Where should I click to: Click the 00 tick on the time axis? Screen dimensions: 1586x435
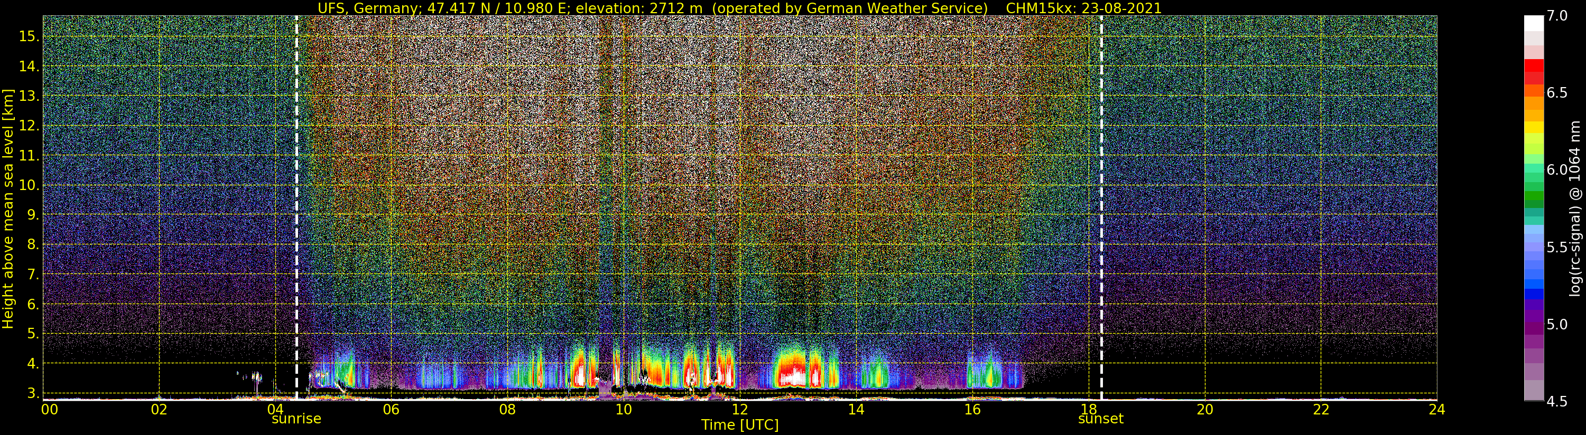coord(49,409)
